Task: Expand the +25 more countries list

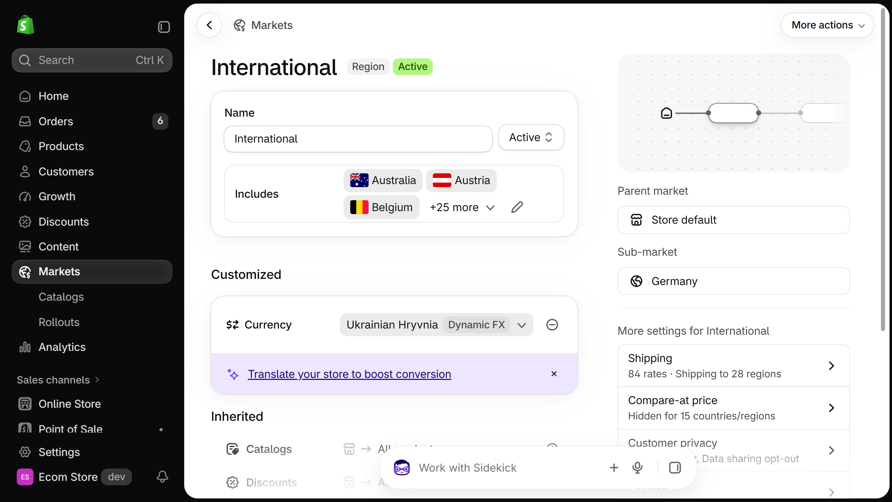Action: coord(462,207)
